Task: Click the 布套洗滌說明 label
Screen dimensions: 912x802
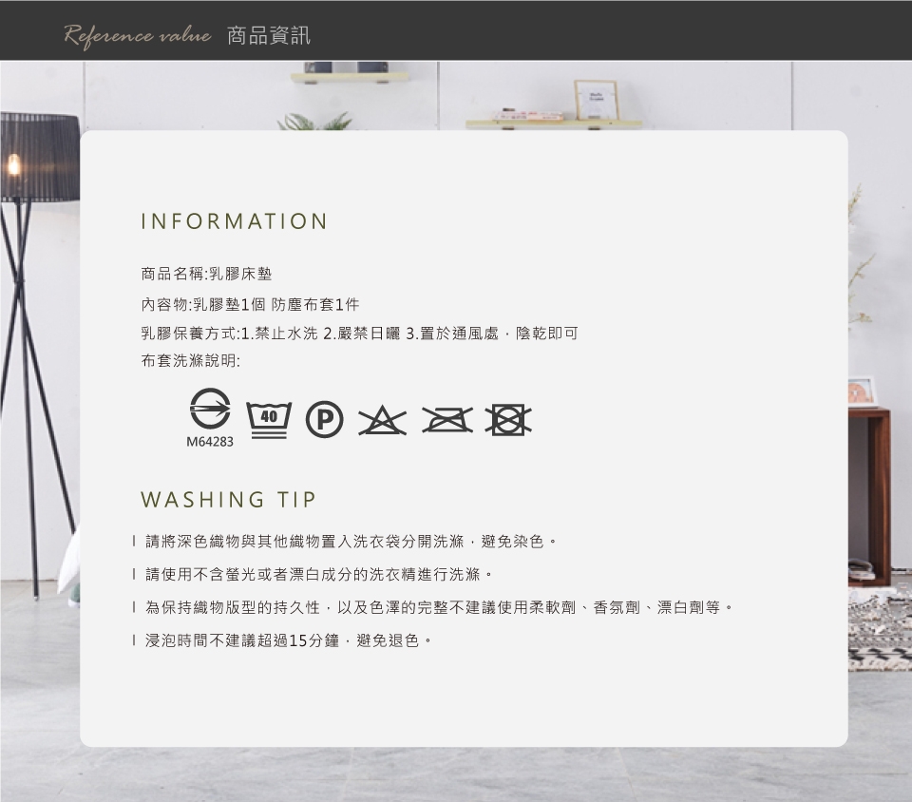Action: coord(191,362)
